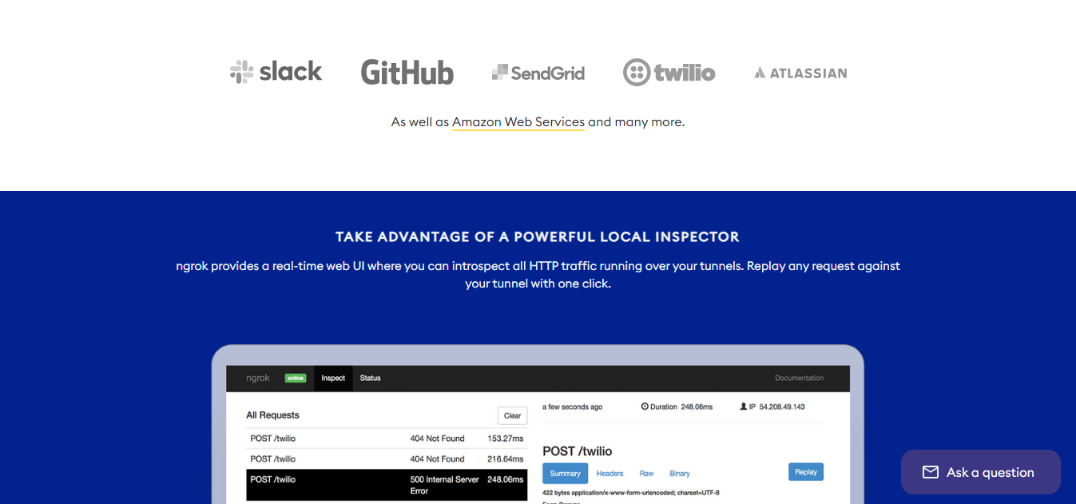The width and height of the screenshot is (1076, 504).
Task: Click the 'a few seconds ago' timestamp
Action: 572,407
